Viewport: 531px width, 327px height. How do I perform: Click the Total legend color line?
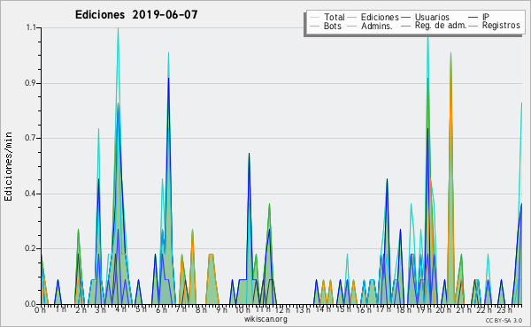[314, 18]
